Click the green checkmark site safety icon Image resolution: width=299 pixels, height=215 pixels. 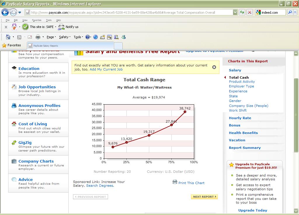[x=25, y=27]
